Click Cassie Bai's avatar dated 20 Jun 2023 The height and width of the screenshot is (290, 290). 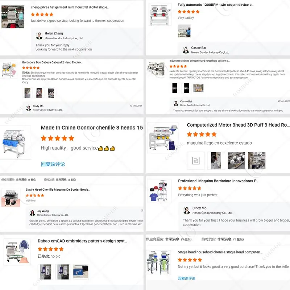[176, 103]
